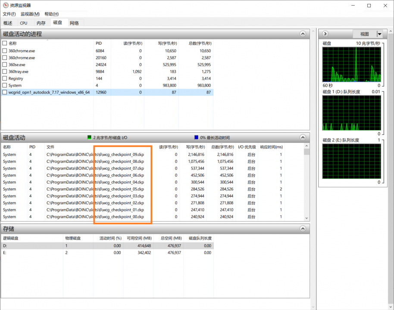Click the 视图 button
The image size is (394, 310).
365,34
